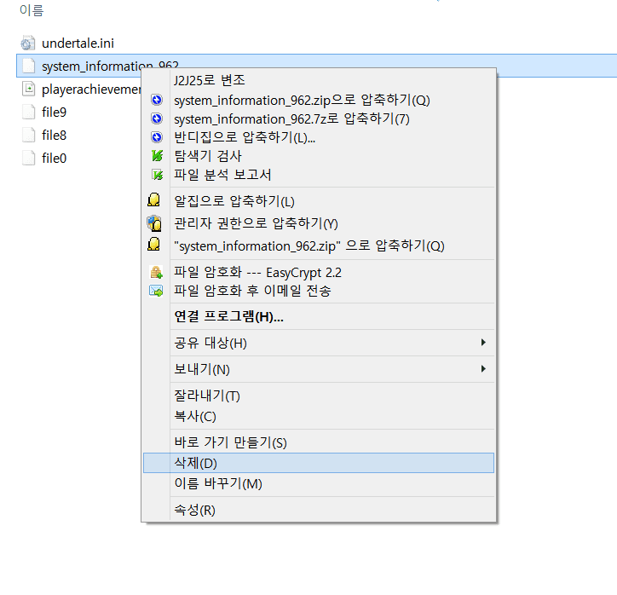Click the undertale.ini gear file icon

click(28, 43)
